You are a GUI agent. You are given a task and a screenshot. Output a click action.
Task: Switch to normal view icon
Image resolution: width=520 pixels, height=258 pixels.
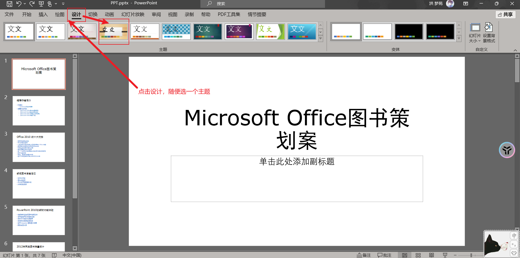coord(405,255)
